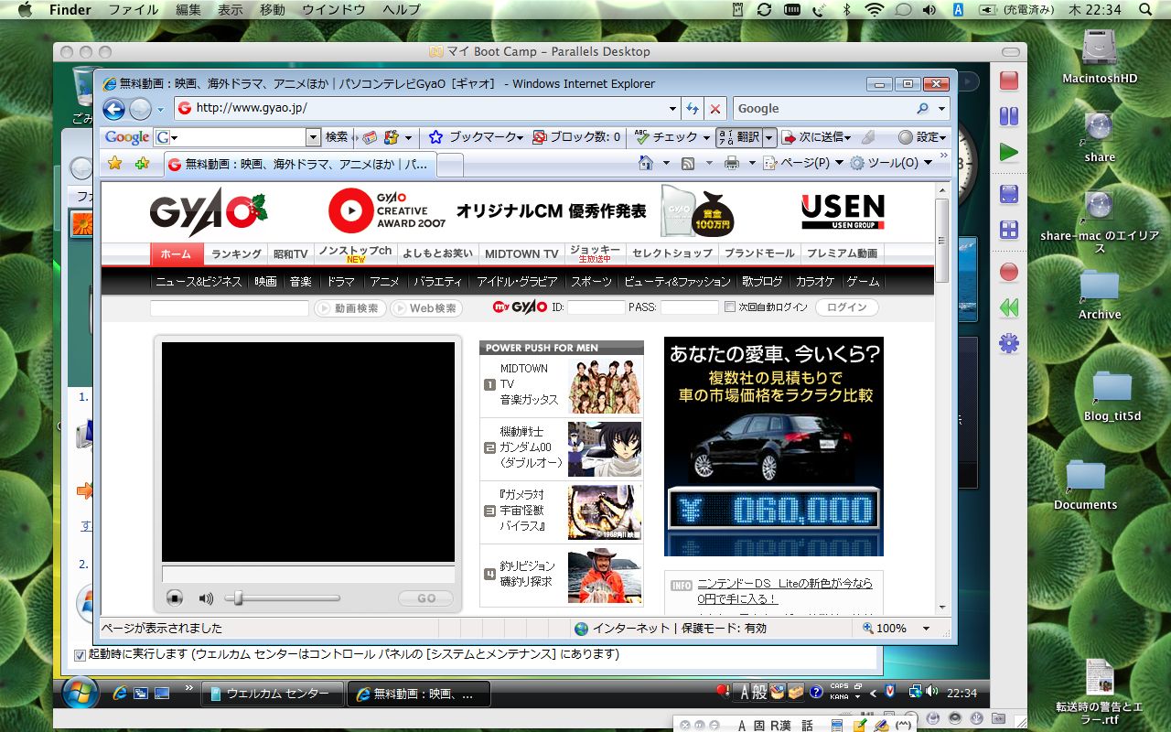Switch to the 昭和TV tab
The image size is (1171, 732).
[x=290, y=253]
